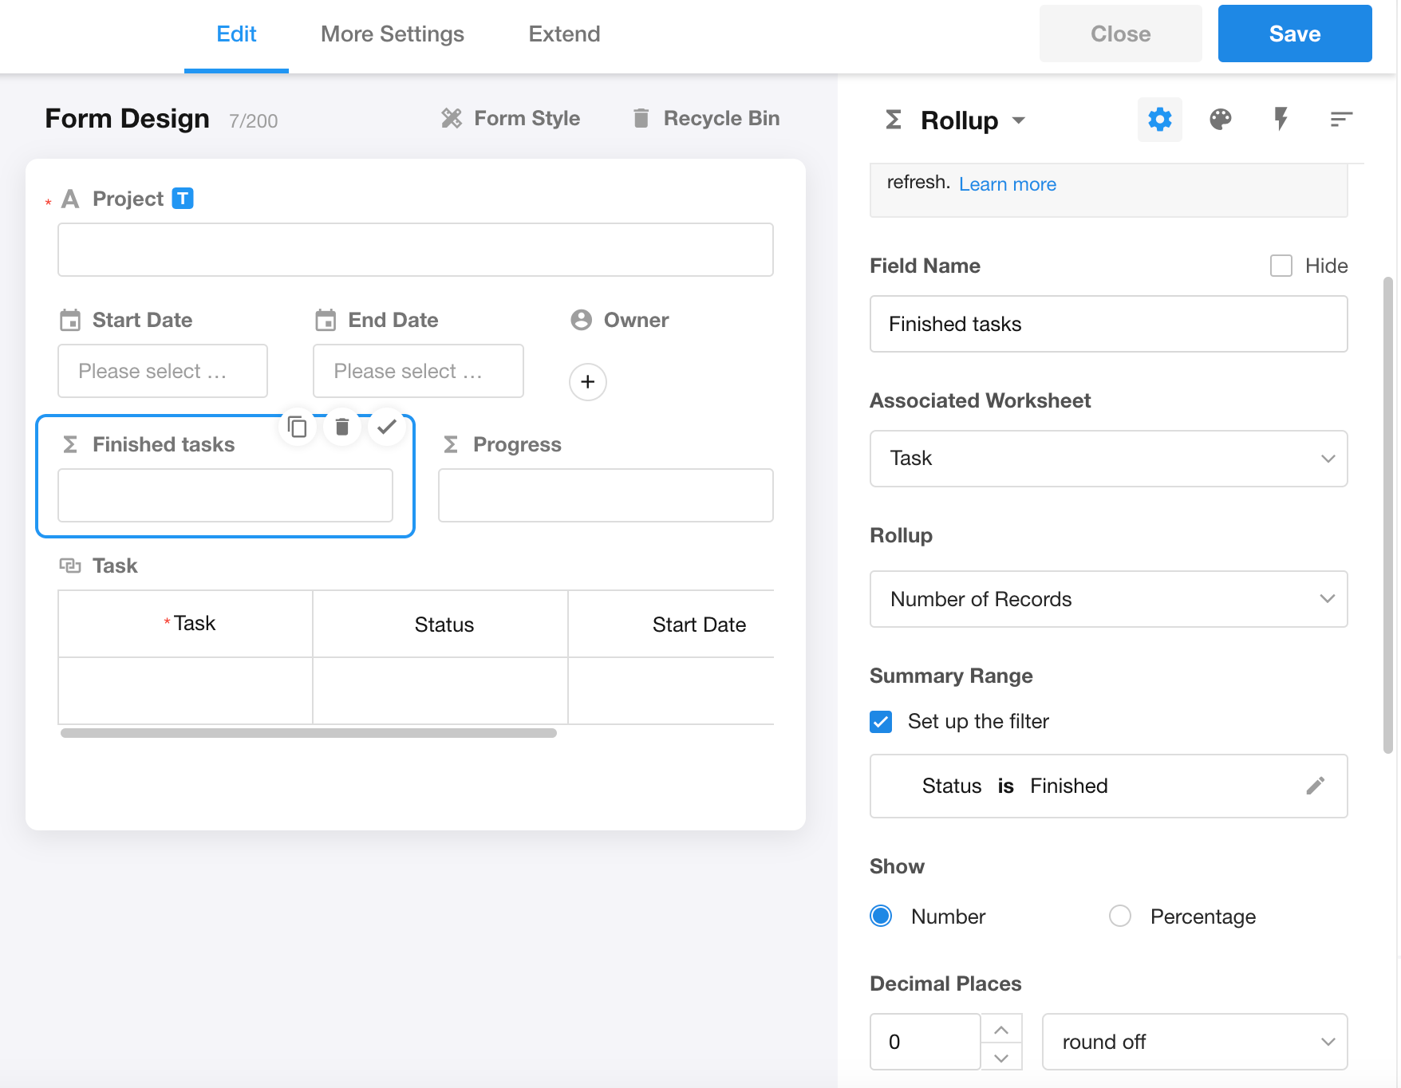Image resolution: width=1401 pixels, height=1088 pixels.
Task: Open the style palette tab
Action: [x=1220, y=120]
